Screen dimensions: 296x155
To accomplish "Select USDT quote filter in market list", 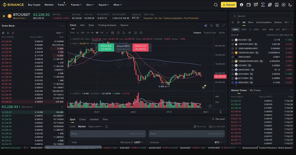I will click(x=244, y=29).
